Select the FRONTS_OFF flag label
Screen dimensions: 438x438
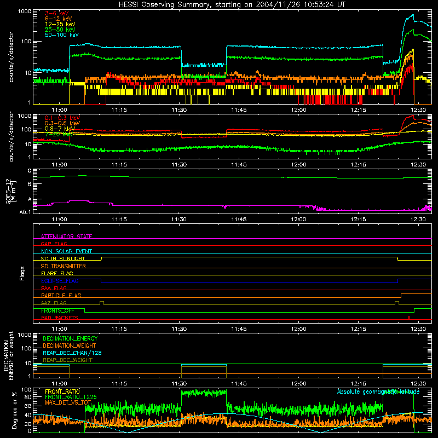tap(57, 310)
